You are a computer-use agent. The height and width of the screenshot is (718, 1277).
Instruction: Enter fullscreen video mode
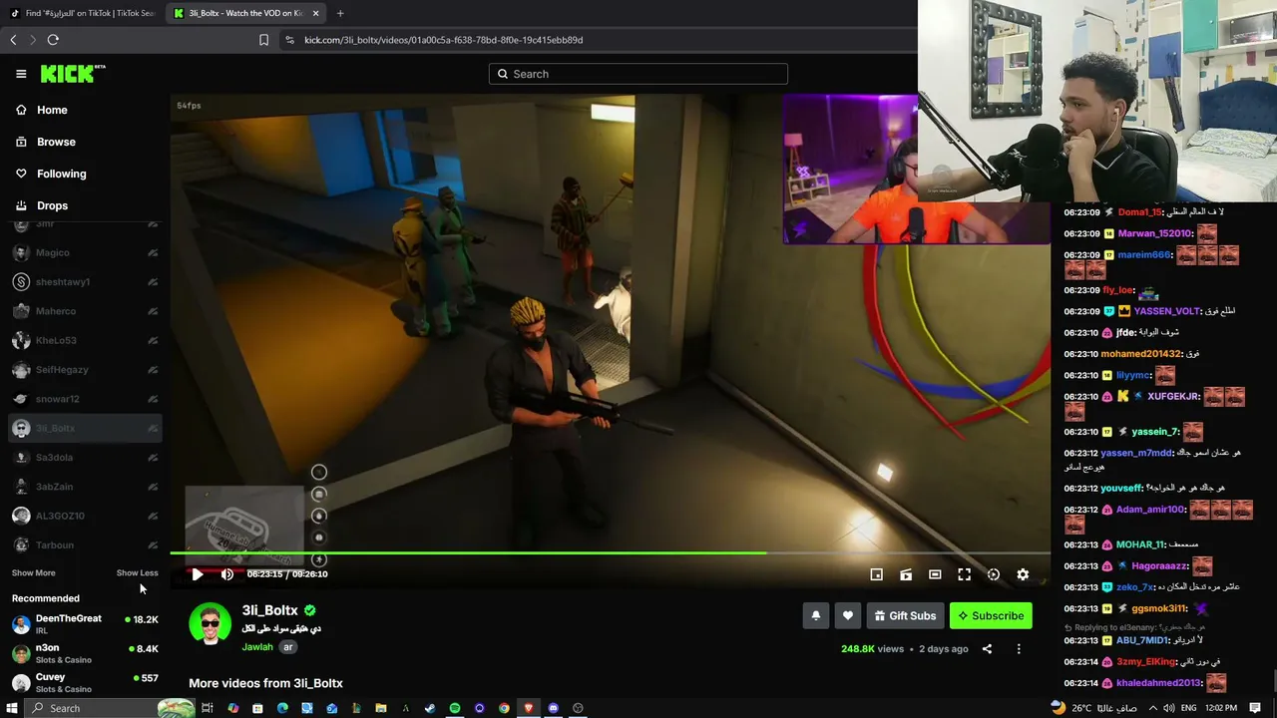tap(964, 574)
